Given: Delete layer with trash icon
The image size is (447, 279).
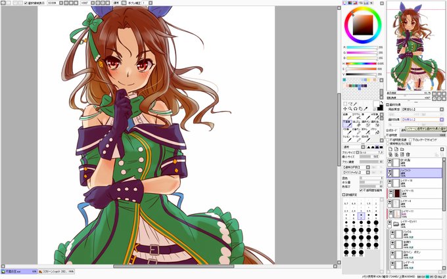Looking at the screenshot, I should pos(408,154).
